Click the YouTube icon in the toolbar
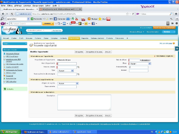 [x=77, y=19]
